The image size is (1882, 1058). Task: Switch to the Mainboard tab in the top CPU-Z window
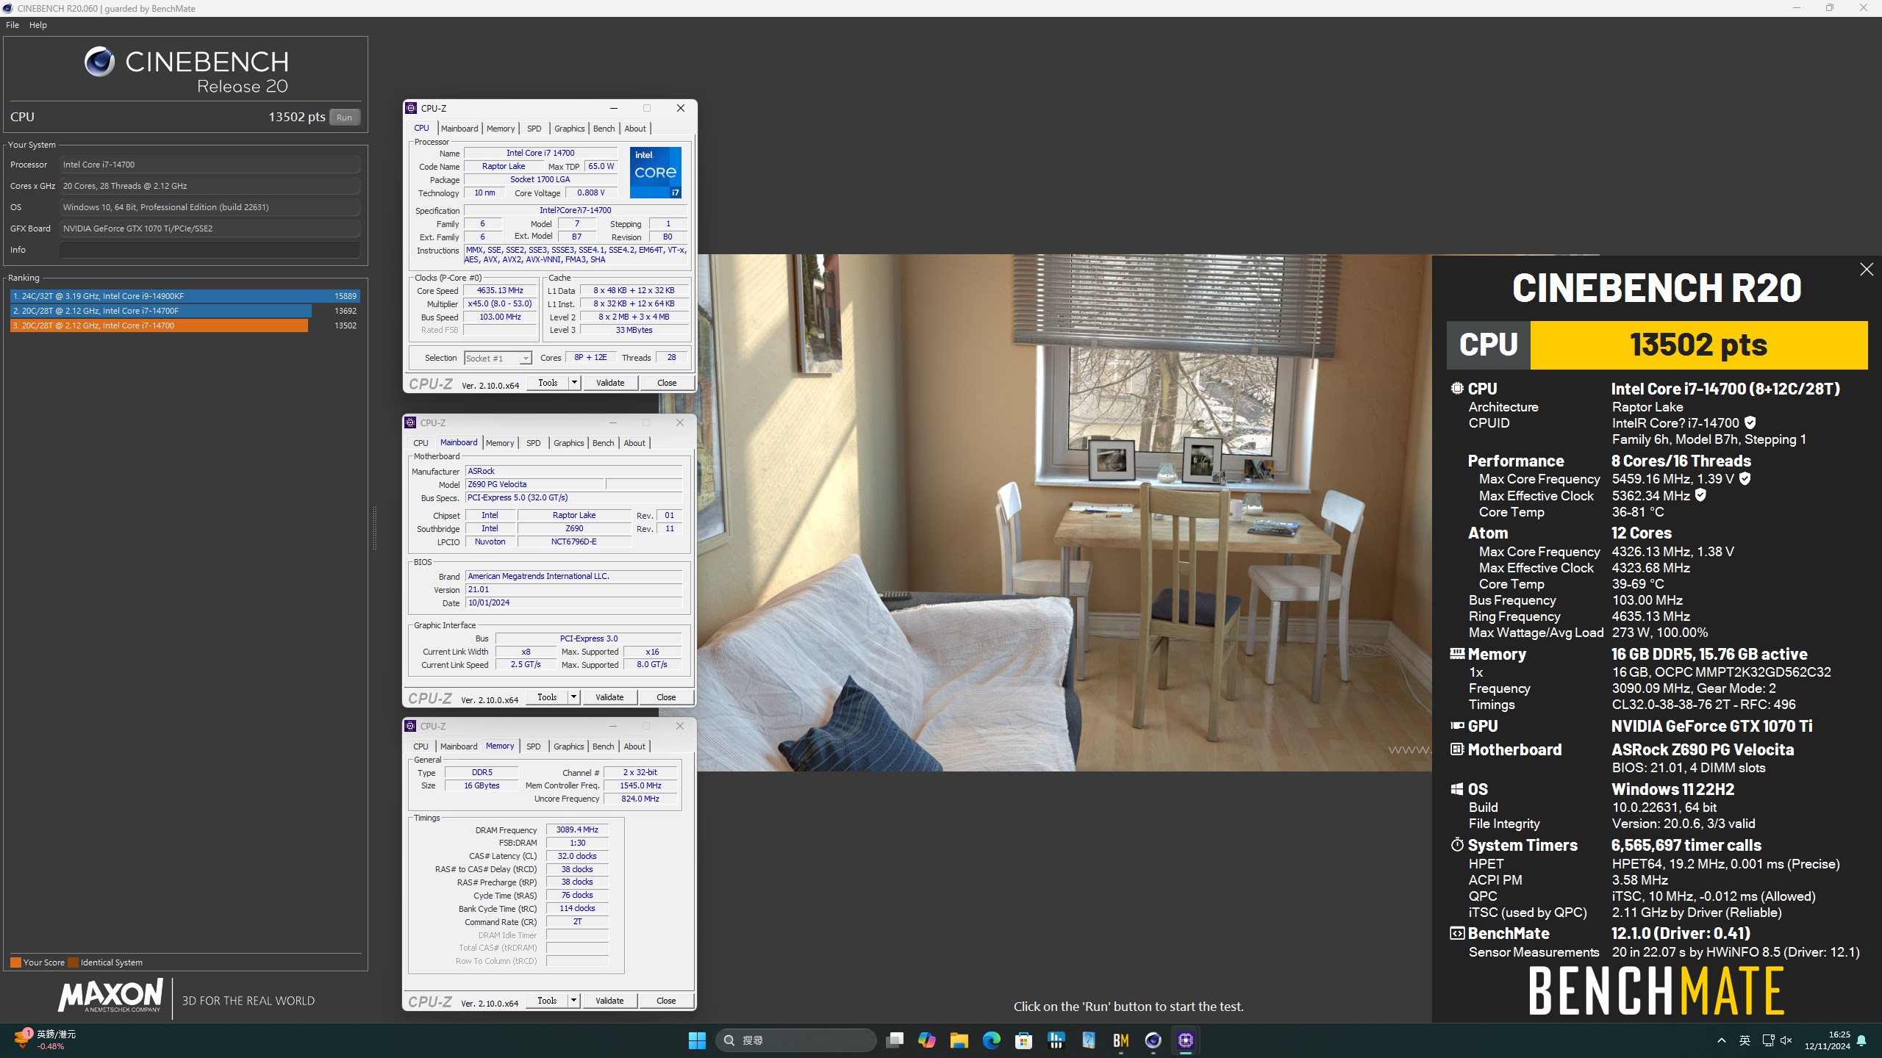point(459,129)
